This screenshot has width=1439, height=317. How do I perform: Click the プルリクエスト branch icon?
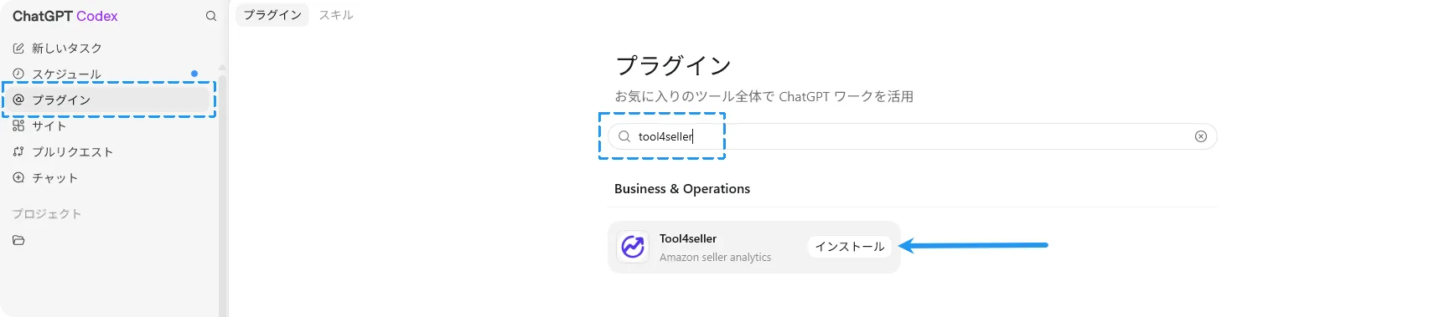tap(18, 151)
